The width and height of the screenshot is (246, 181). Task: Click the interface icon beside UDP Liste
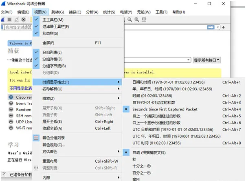click(11, 121)
